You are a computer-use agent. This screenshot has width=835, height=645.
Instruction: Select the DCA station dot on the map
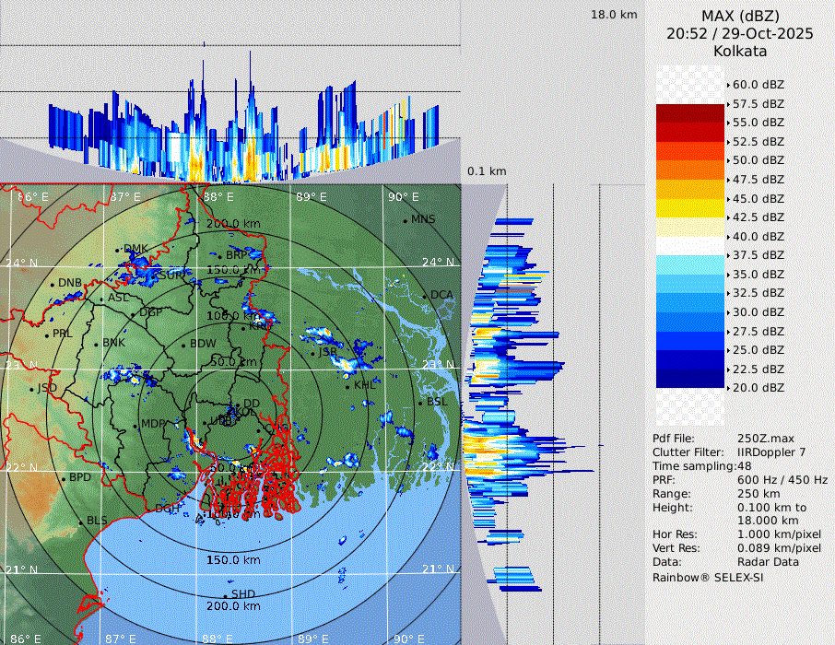(425, 296)
